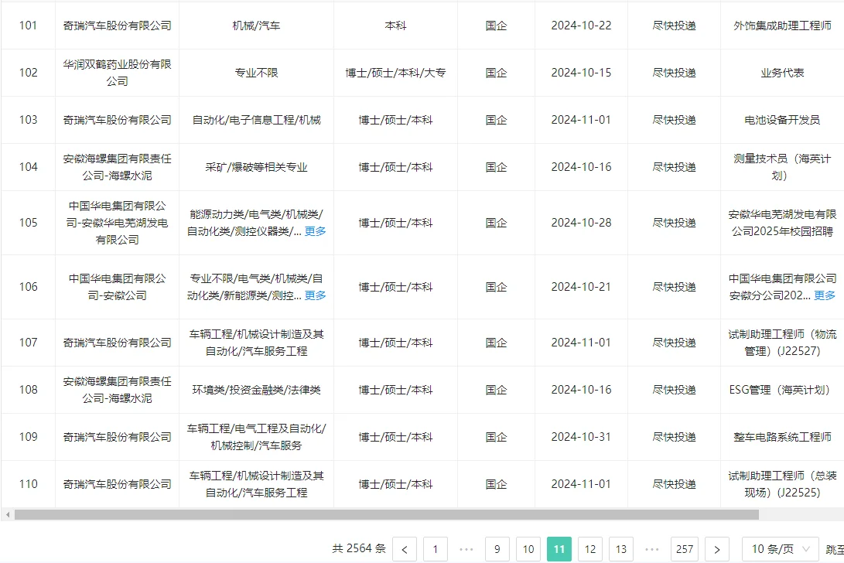The height and width of the screenshot is (563, 844).
Task: Click 测量技术员（海英计划）cell
Action: click(x=782, y=167)
